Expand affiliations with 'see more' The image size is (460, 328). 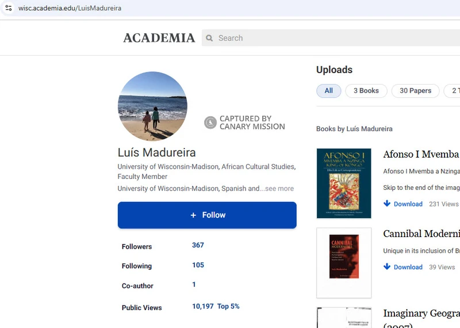tap(279, 189)
